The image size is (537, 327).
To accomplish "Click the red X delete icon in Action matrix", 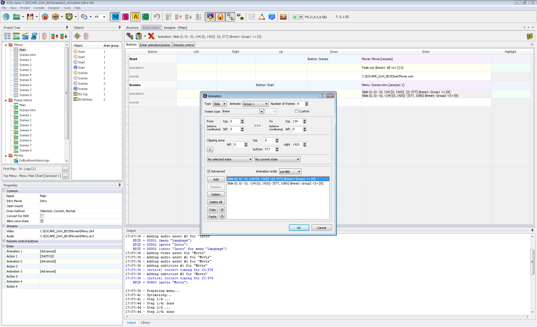I will click(x=151, y=36).
